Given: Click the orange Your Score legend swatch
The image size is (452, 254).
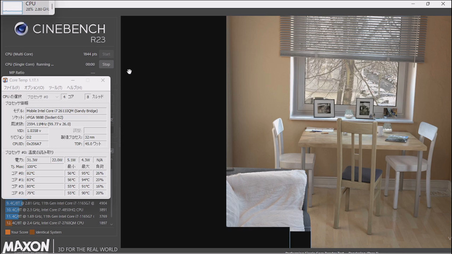Looking at the screenshot, I should (x=8, y=232).
